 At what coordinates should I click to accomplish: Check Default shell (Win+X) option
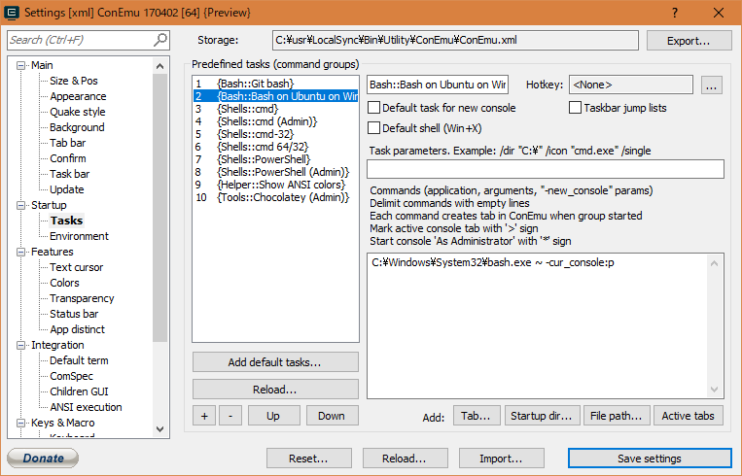[x=373, y=128]
